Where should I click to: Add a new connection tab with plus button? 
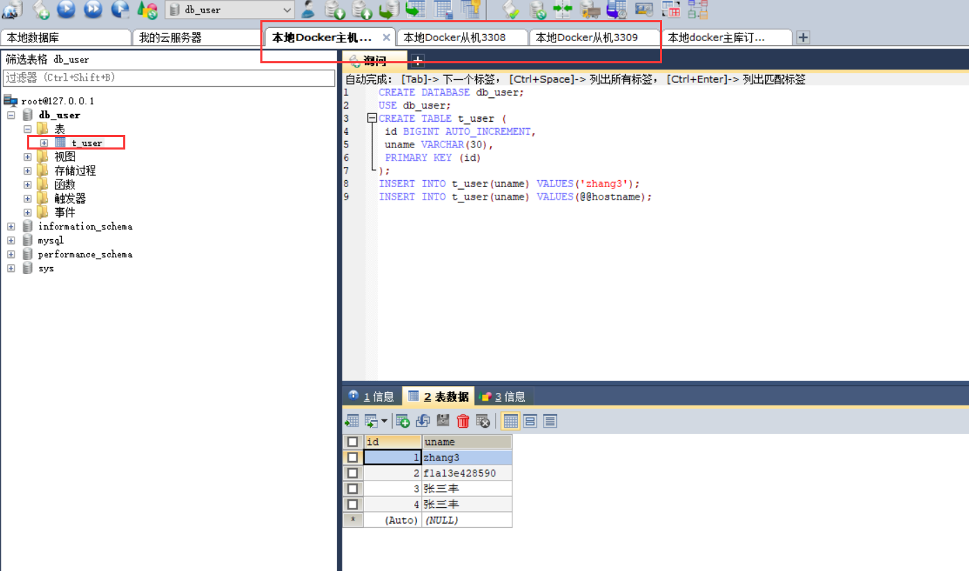coord(803,38)
